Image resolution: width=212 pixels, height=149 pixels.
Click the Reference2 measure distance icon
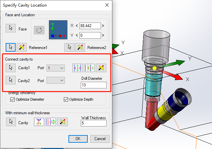coord(80,47)
